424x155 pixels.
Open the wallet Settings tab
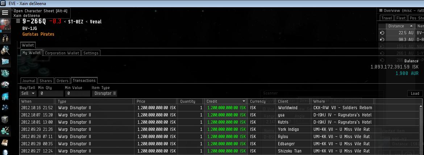point(91,53)
